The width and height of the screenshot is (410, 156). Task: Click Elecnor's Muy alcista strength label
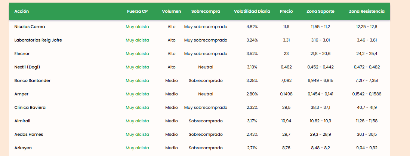pos(137,53)
